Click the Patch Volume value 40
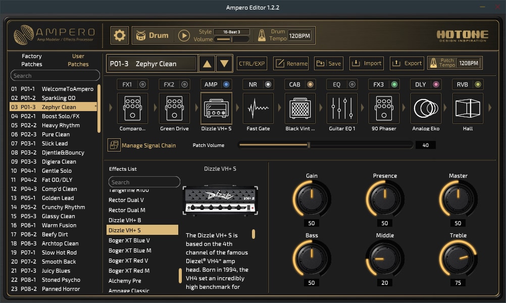The image size is (506, 303). coord(425,145)
